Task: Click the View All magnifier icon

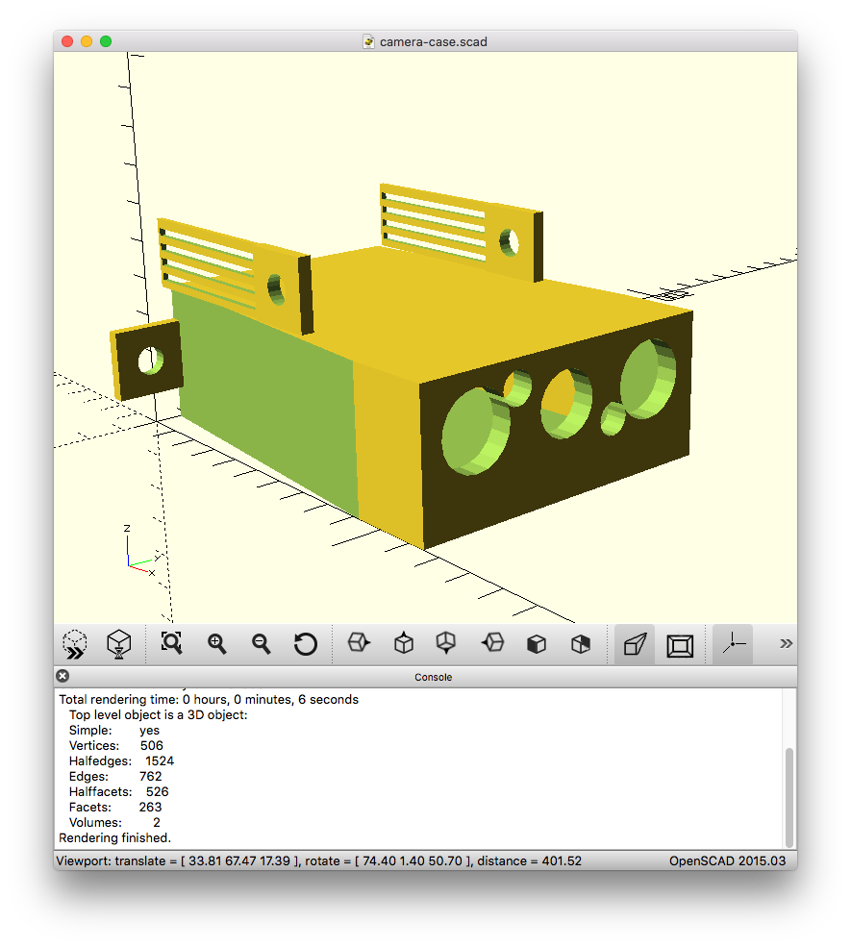Action: [171, 643]
